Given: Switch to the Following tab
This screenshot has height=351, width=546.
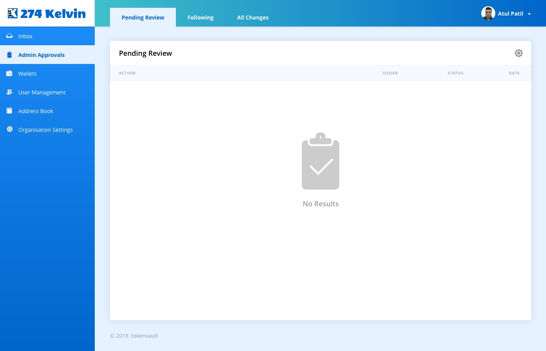Looking at the screenshot, I should coord(200,18).
